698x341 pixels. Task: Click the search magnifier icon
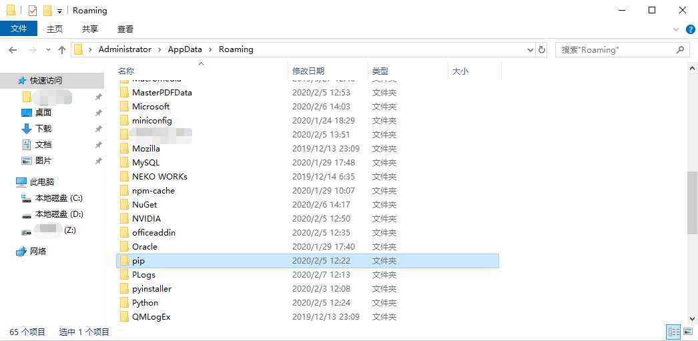point(680,50)
